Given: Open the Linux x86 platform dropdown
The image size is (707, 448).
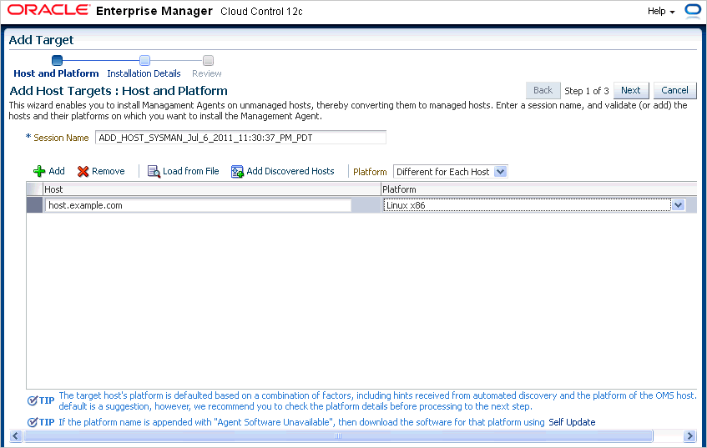Looking at the screenshot, I should pos(534,205).
